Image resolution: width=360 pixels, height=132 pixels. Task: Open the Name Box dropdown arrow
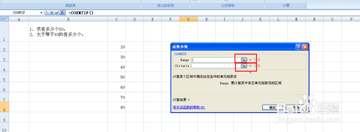click(41, 13)
